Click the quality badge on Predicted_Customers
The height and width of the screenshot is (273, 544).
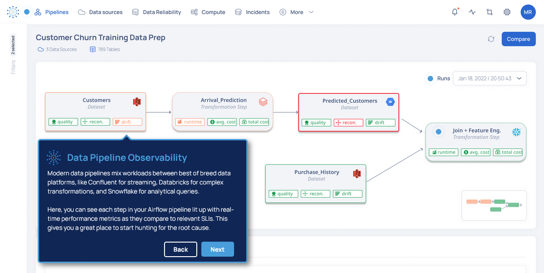coord(316,123)
